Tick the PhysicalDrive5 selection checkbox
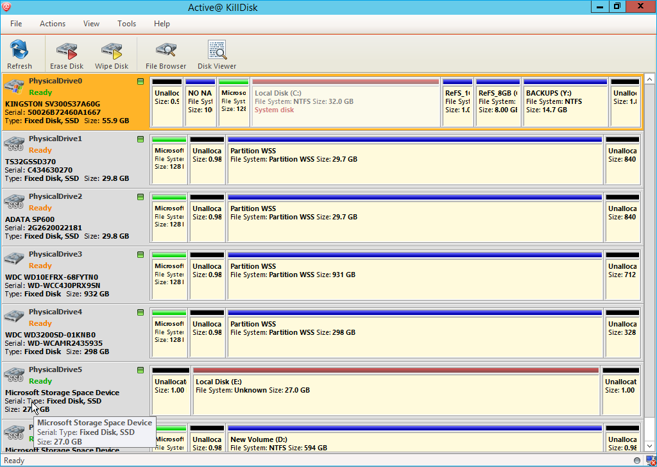Viewport: 657px width, 467px height. (141, 370)
